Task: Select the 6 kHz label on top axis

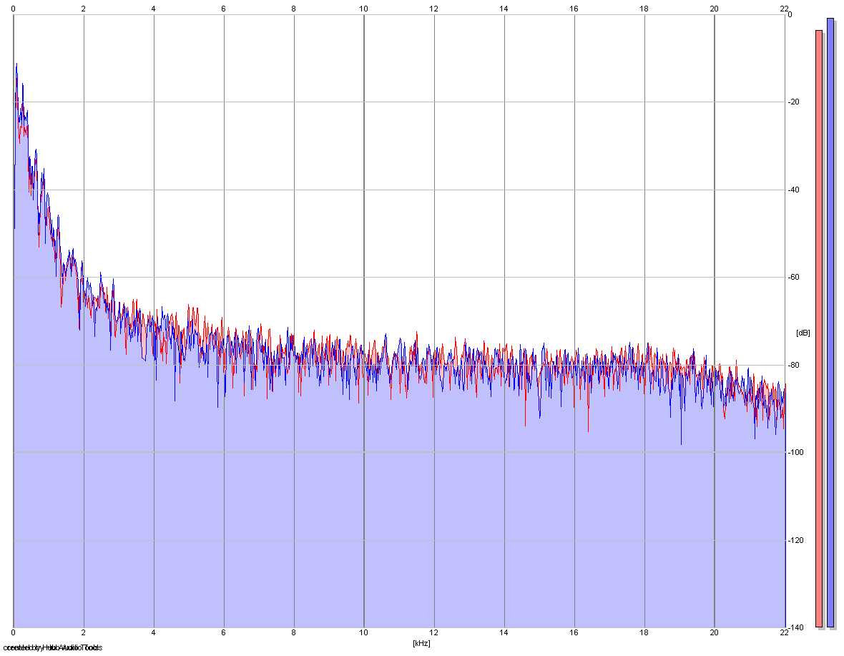Action: pos(223,9)
